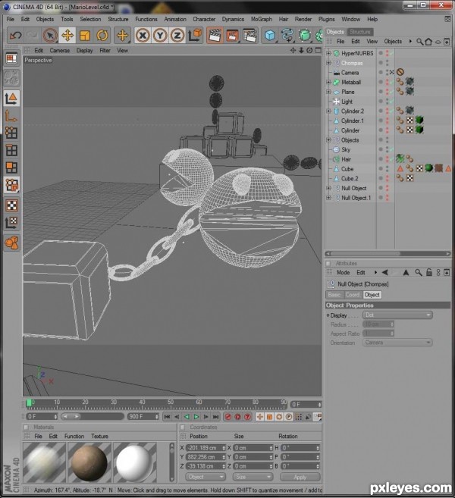Toggle the Z axis lock
455x498 pixels.
[x=177, y=36]
